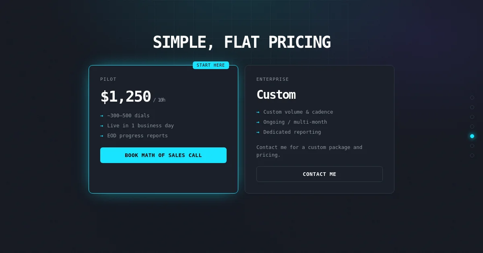Click the arrow beside Ongoing / multi-month

coord(258,122)
